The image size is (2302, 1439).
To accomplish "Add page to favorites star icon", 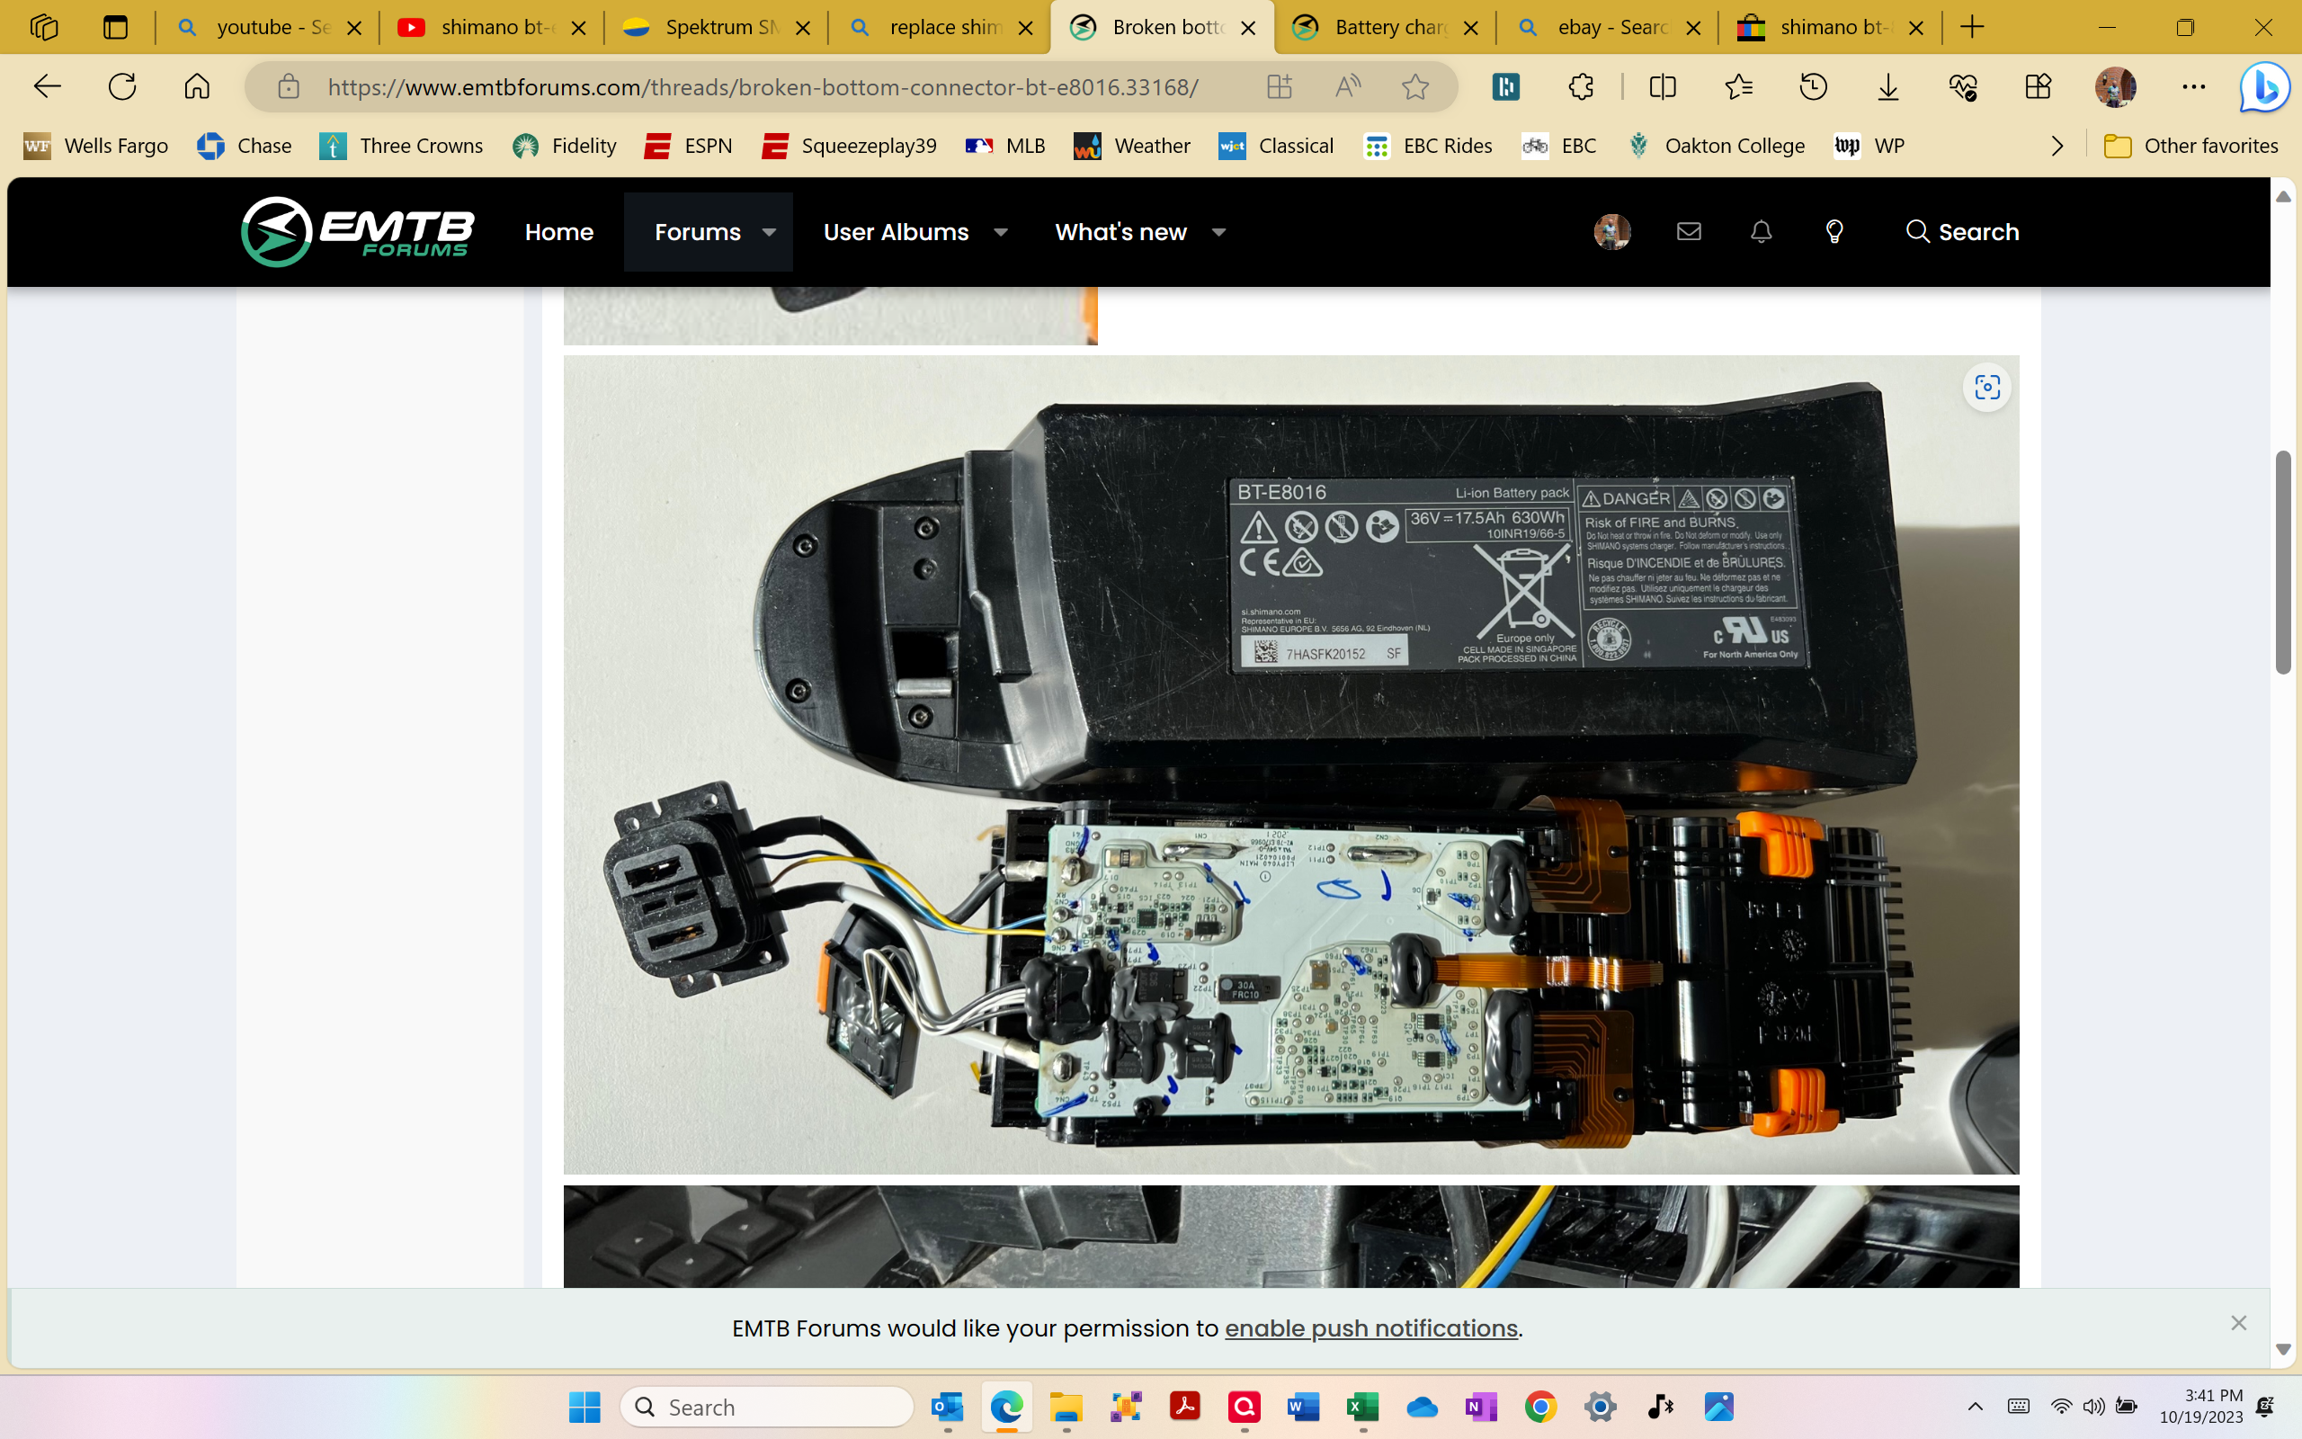I will [x=1415, y=86].
